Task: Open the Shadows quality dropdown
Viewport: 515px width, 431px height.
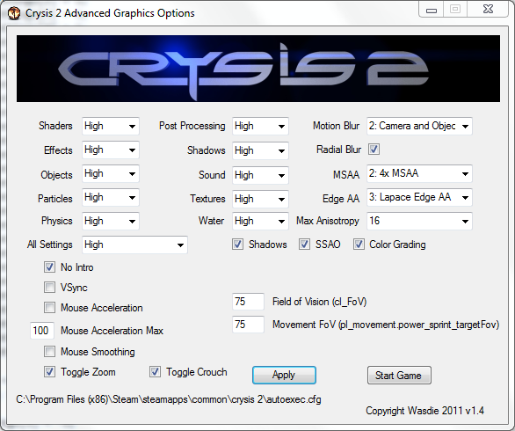Action: tap(260, 150)
